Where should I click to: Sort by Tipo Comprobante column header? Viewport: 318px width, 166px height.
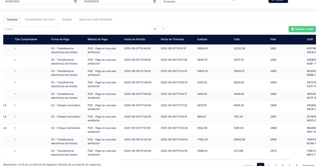(x=26, y=39)
